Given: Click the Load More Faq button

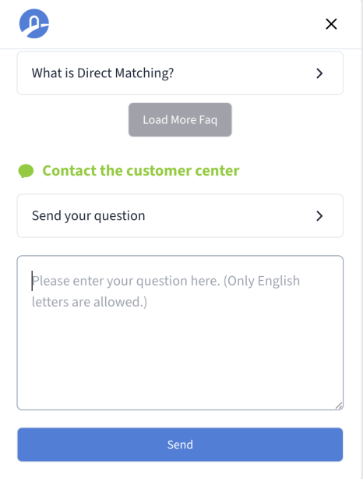Looking at the screenshot, I should coord(180,120).
